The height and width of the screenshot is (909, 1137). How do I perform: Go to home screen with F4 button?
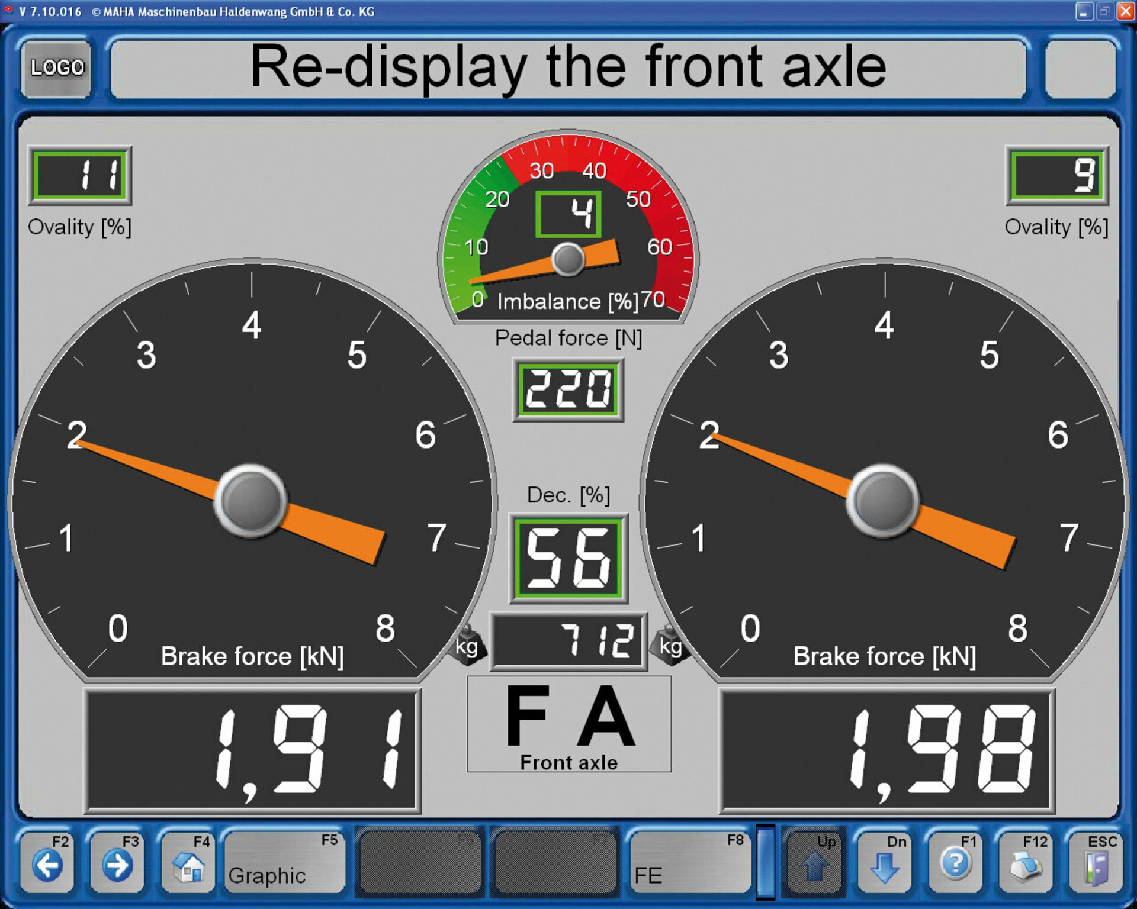pyautogui.click(x=188, y=862)
